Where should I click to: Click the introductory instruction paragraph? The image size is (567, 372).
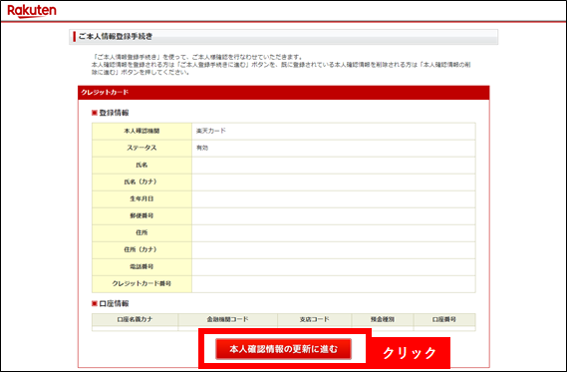[281, 65]
